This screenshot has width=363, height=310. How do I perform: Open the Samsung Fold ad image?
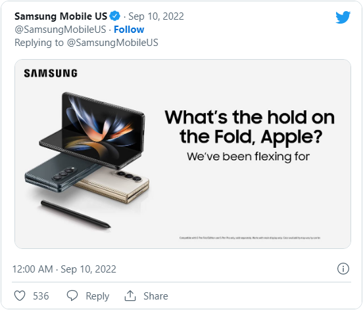[183, 154]
